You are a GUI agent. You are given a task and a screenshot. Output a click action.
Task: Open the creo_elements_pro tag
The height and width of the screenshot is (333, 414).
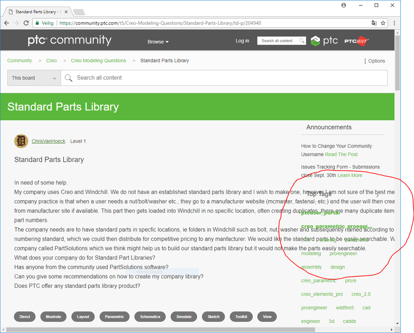coord(322,294)
